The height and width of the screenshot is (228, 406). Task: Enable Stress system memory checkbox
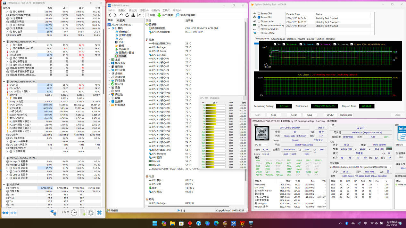tap(259, 25)
